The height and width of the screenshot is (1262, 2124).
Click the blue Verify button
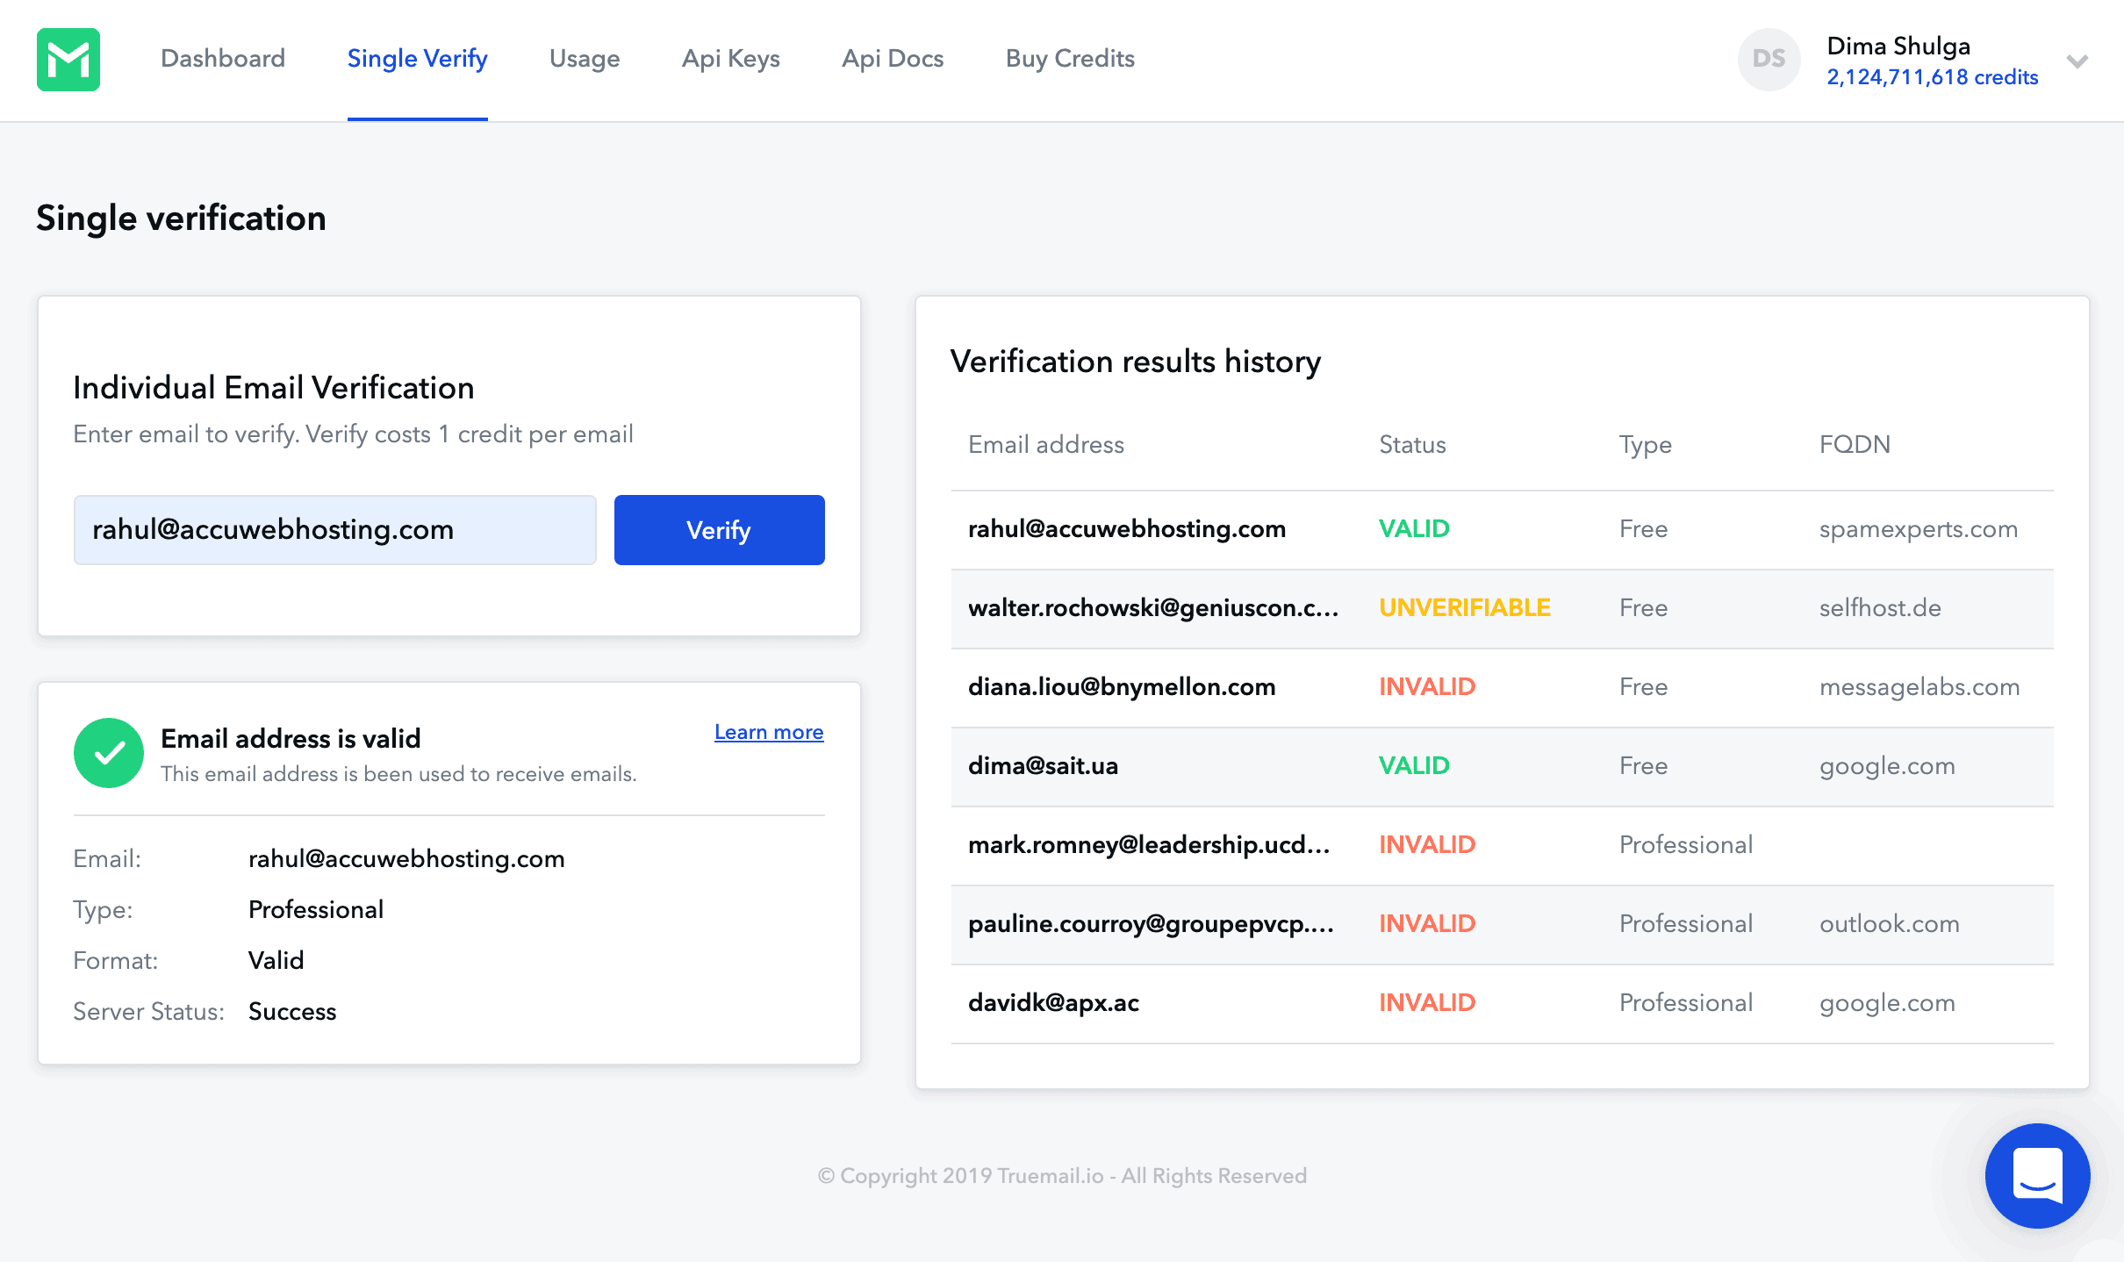(x=719, y=530)
